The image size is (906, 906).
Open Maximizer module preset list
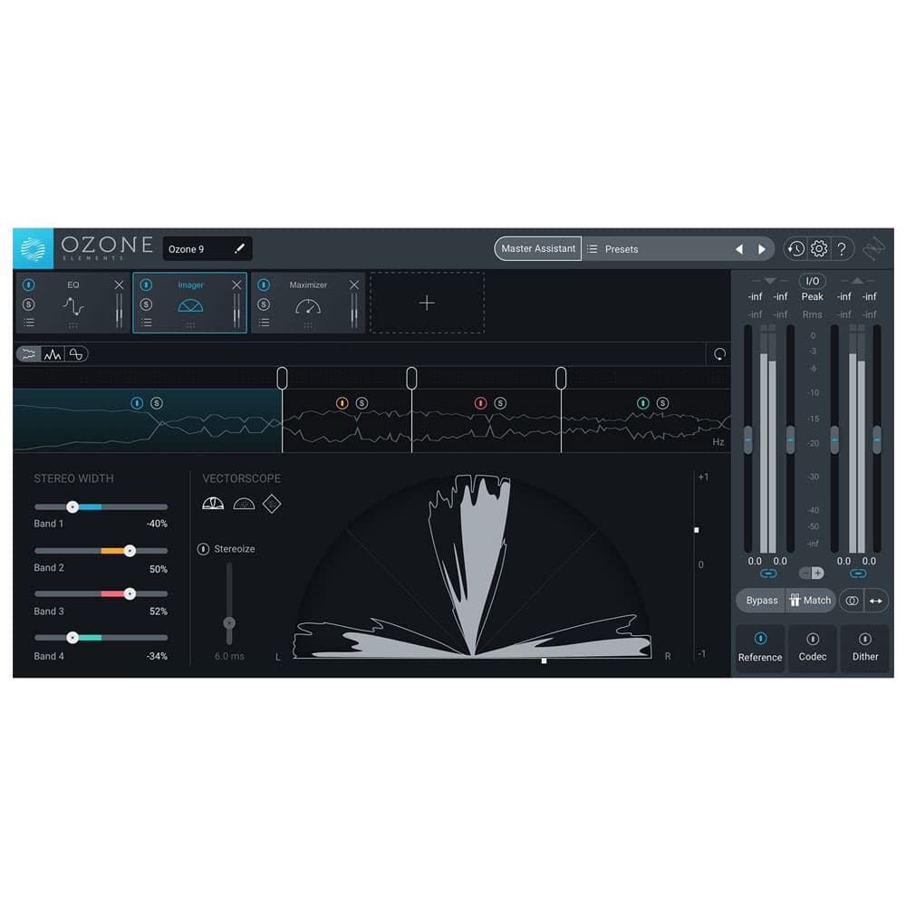click(264, 323)
